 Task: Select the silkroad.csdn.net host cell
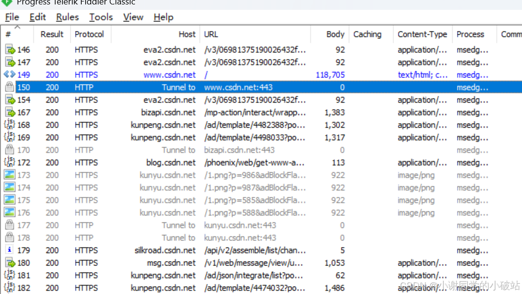click(x=165, y=250)
